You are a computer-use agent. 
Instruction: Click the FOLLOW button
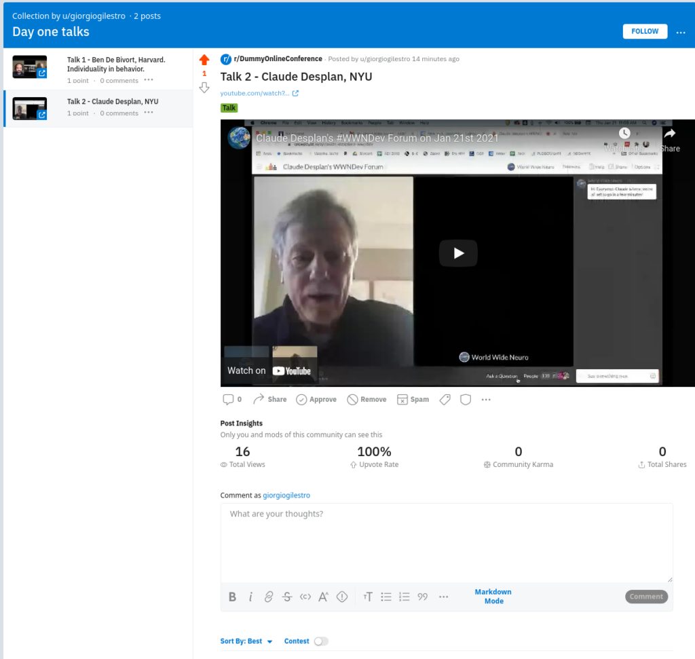coord(645,31)
